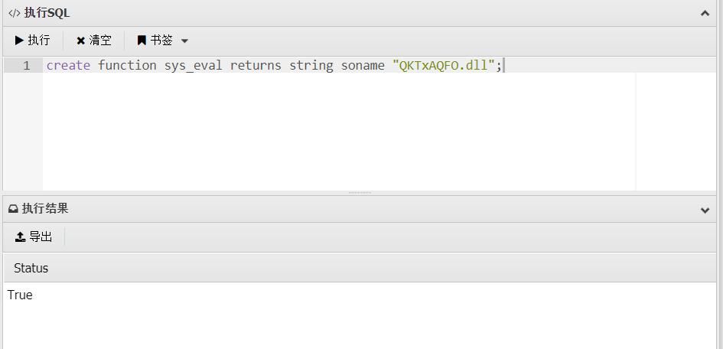Click the 书签 toolbar label

click(x=161, y=40)
